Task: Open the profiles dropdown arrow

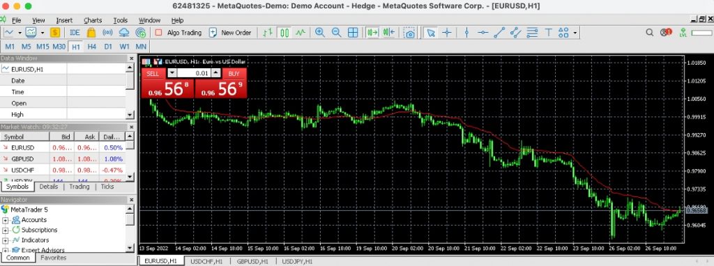Action: (x=43, y=33)
